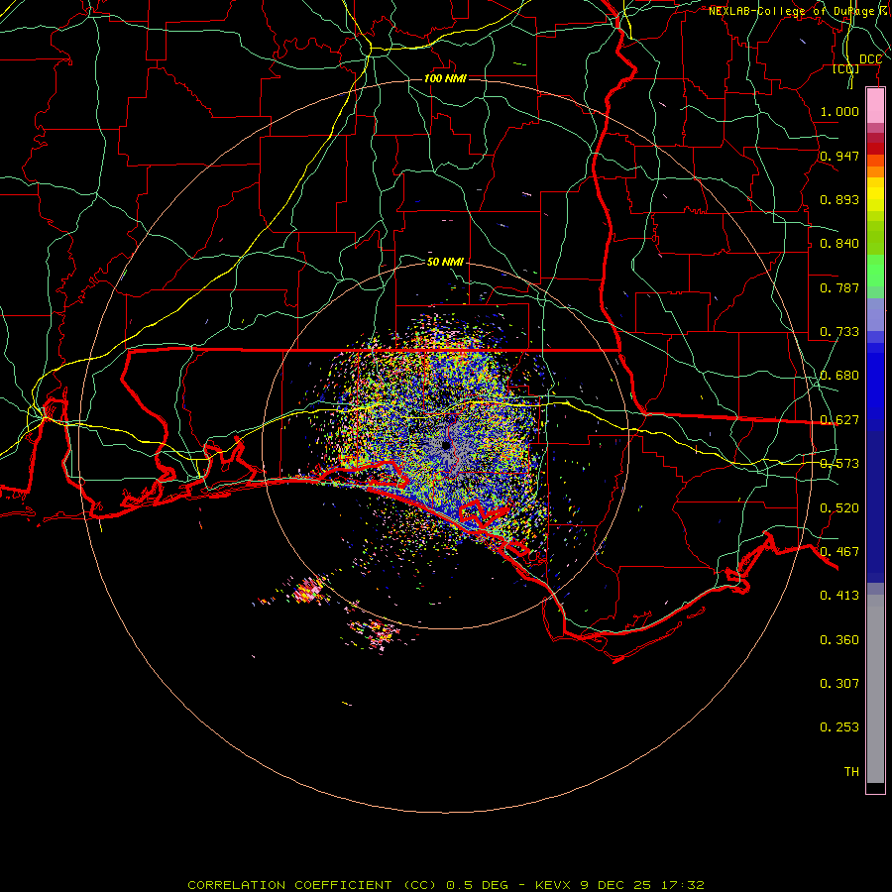892x892 pixels.
Task: Click the 0.307 legend value
Action: pos(839,684)
